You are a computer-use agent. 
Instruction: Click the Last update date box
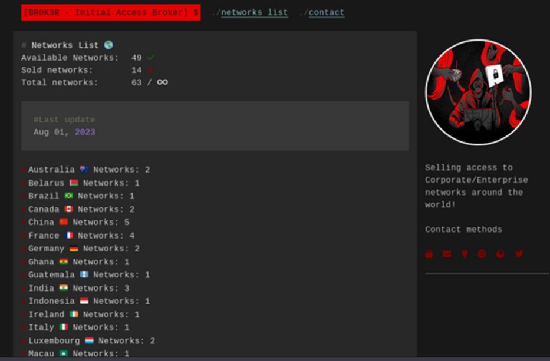coord(215,125)
